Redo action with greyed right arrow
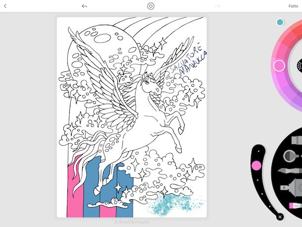This screenshot has height=227, width=302. 217,6
